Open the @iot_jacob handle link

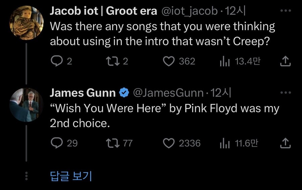pyautogui.click(x=190, y=11)
